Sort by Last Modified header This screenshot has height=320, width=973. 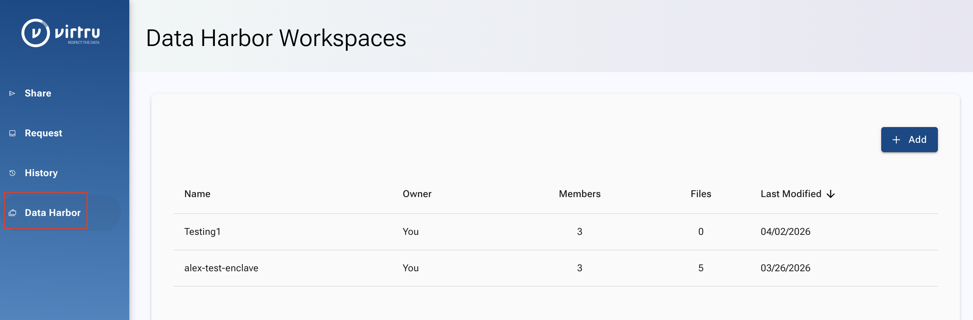click(791, 194)
